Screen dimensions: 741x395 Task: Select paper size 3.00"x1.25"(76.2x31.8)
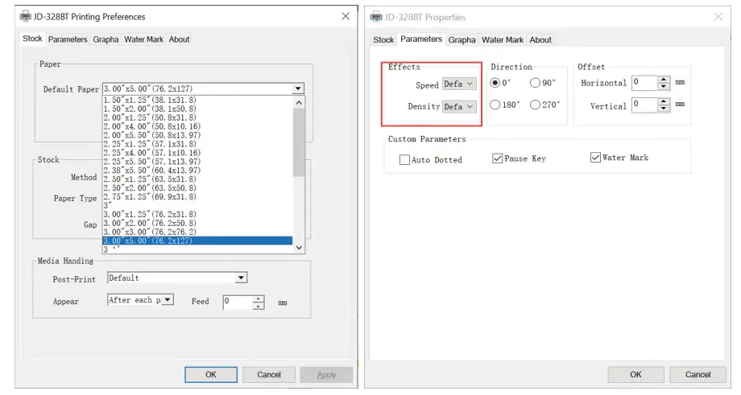(x=197, y=214)
